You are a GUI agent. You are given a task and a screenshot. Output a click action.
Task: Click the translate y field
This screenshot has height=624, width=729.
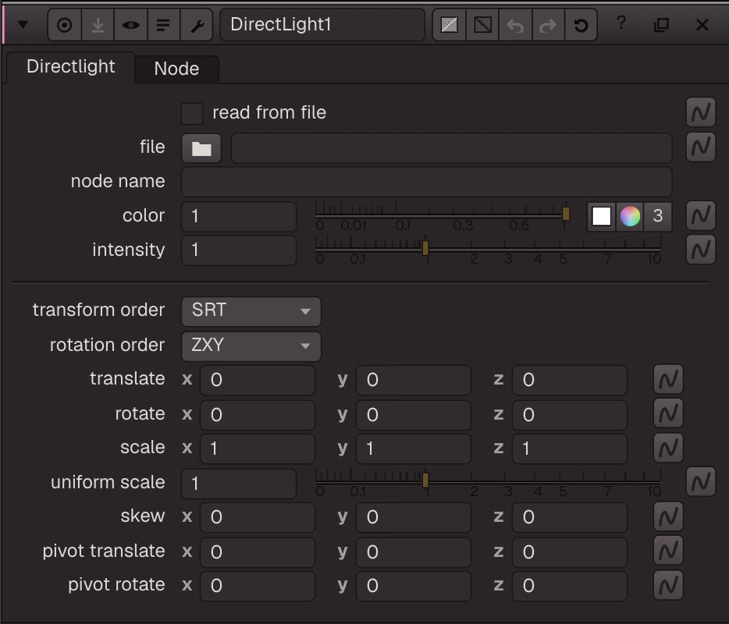click(x=414, y=380)
